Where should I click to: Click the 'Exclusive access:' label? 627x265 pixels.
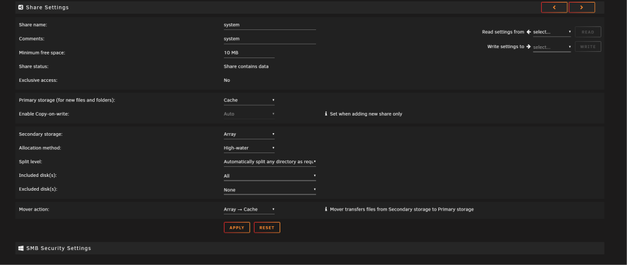[38, 80]
